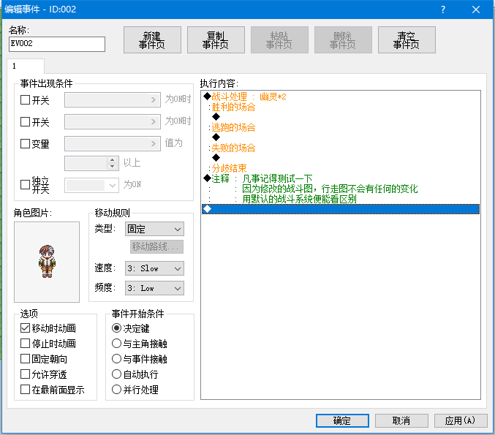
Task: Select event page tab 1
Action: (x=26, y=66)
